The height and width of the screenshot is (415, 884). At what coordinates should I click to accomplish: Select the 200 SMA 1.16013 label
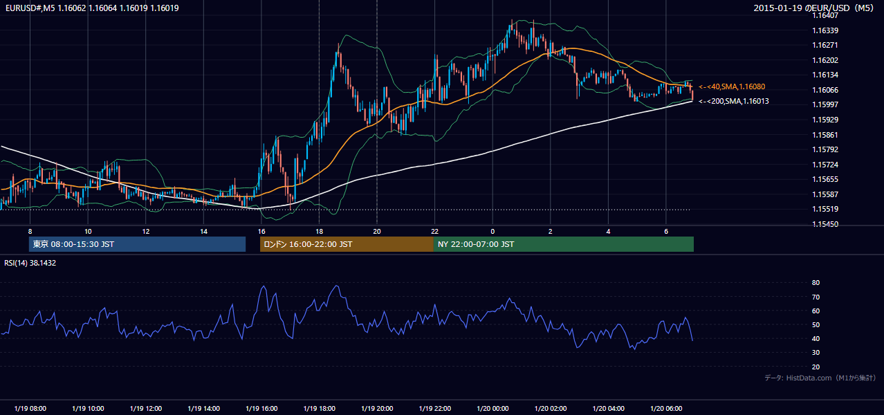pos(734,101)
